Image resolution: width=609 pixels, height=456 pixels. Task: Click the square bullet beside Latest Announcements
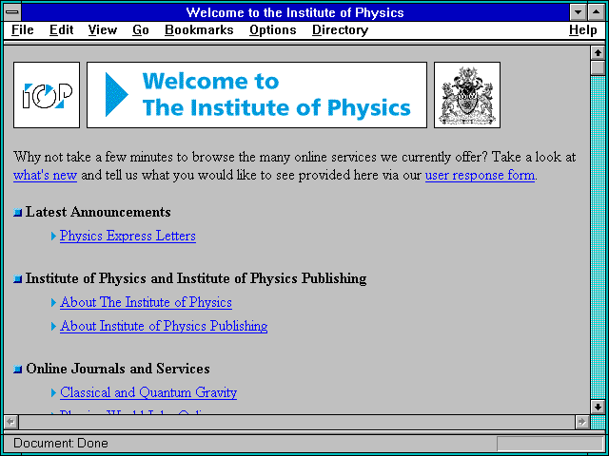tap(17, 213)
